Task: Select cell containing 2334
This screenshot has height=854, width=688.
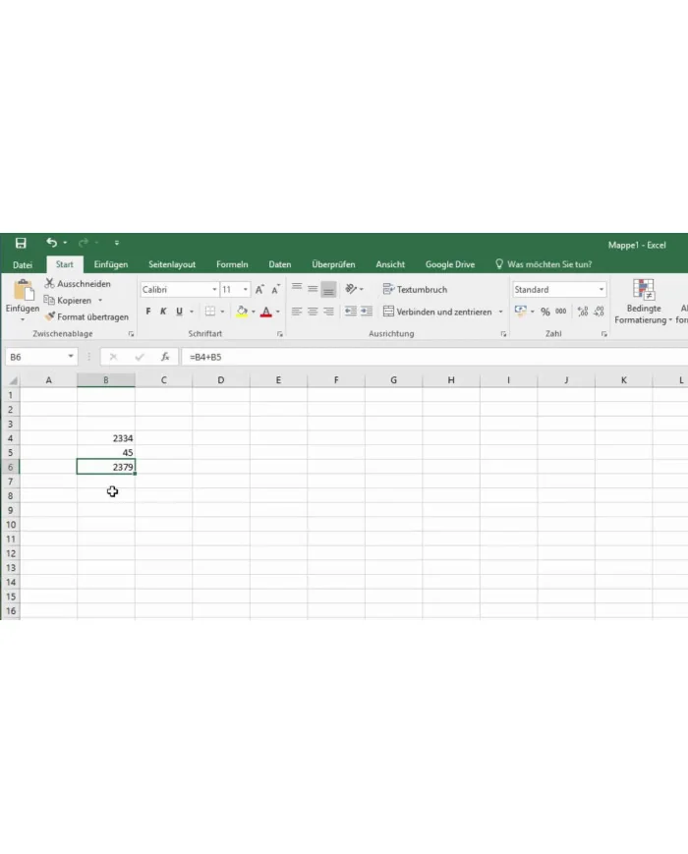Action: click(x=106, y=438)
